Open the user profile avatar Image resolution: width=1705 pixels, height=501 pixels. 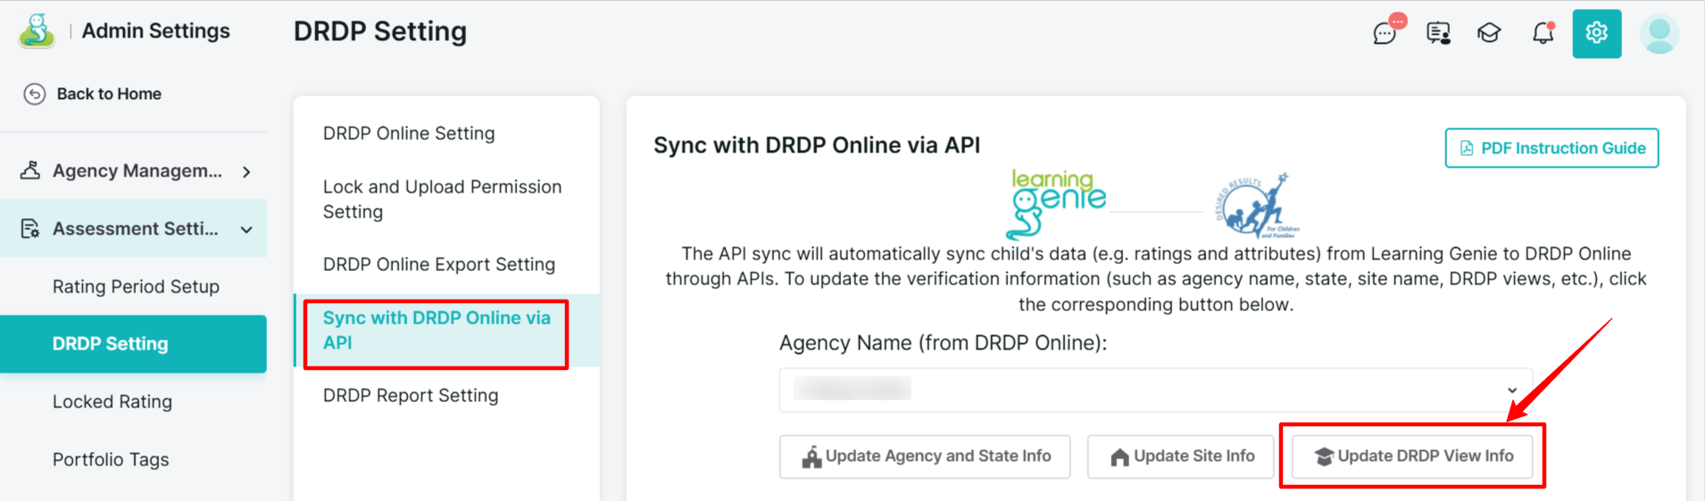(x=1659, y=34)
